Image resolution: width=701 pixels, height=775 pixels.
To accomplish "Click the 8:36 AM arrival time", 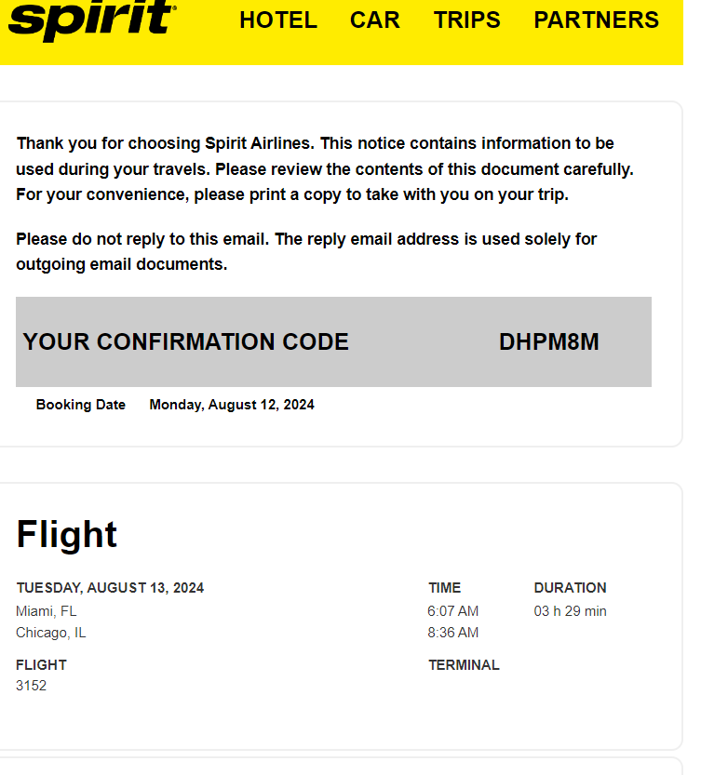I will [453, 633].
